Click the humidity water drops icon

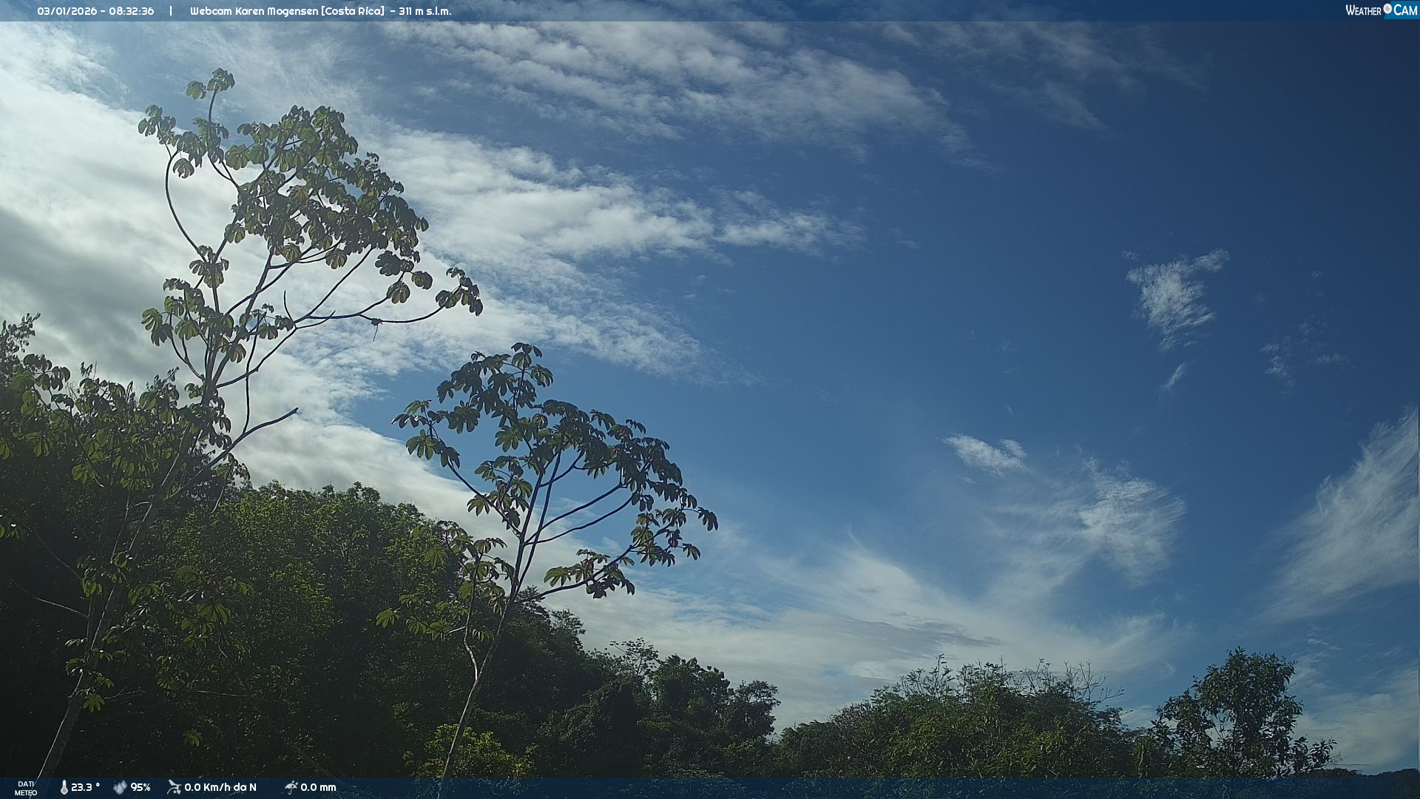[x=120, y=787]
